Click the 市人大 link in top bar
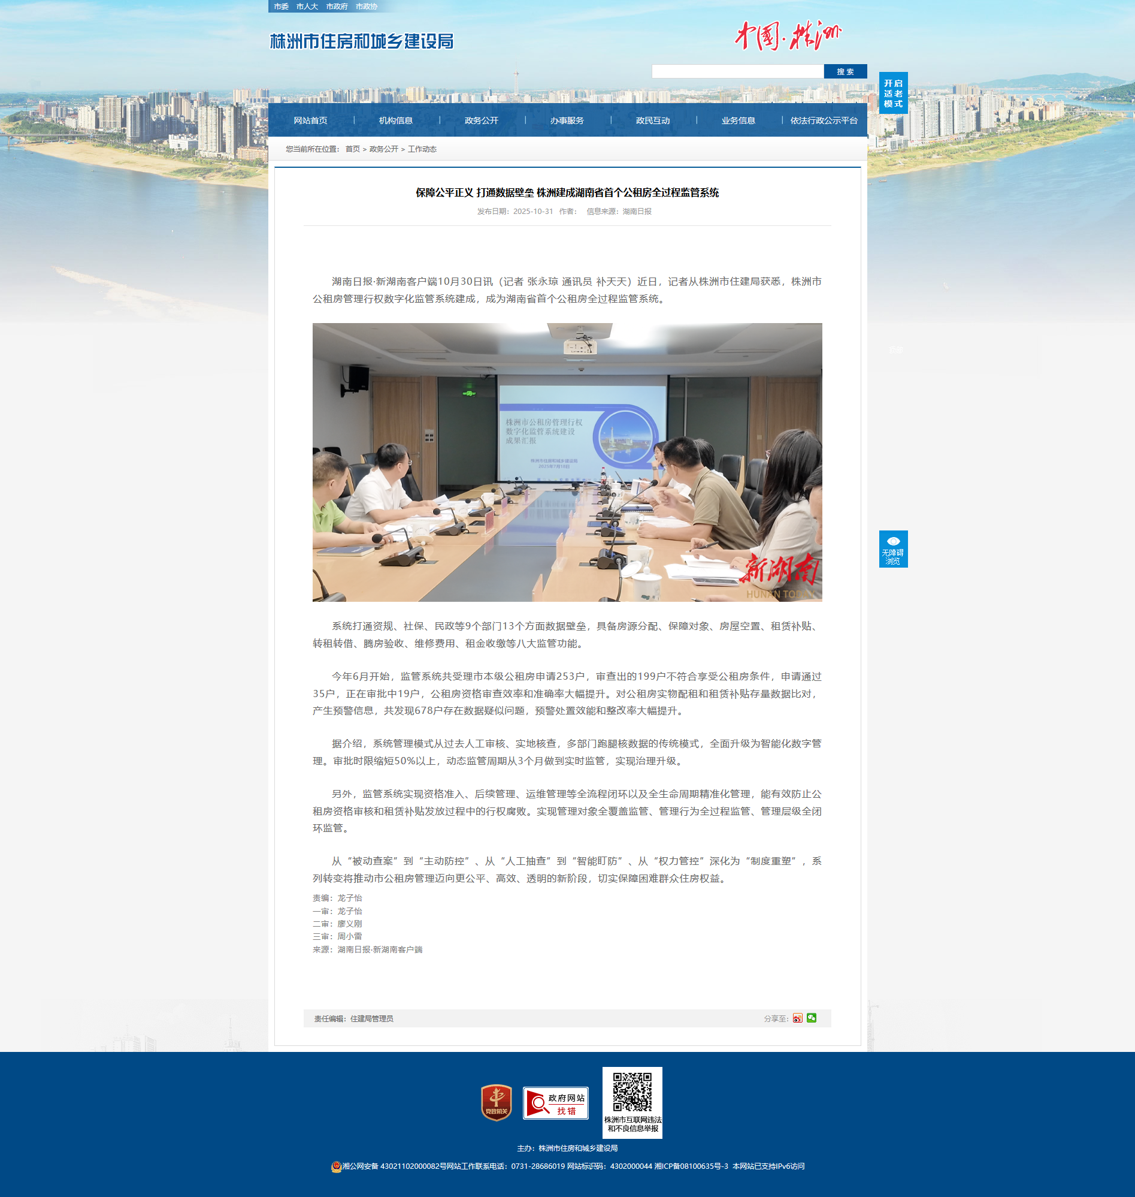This screenshot has height=1197, width=1135. (307, 7)
